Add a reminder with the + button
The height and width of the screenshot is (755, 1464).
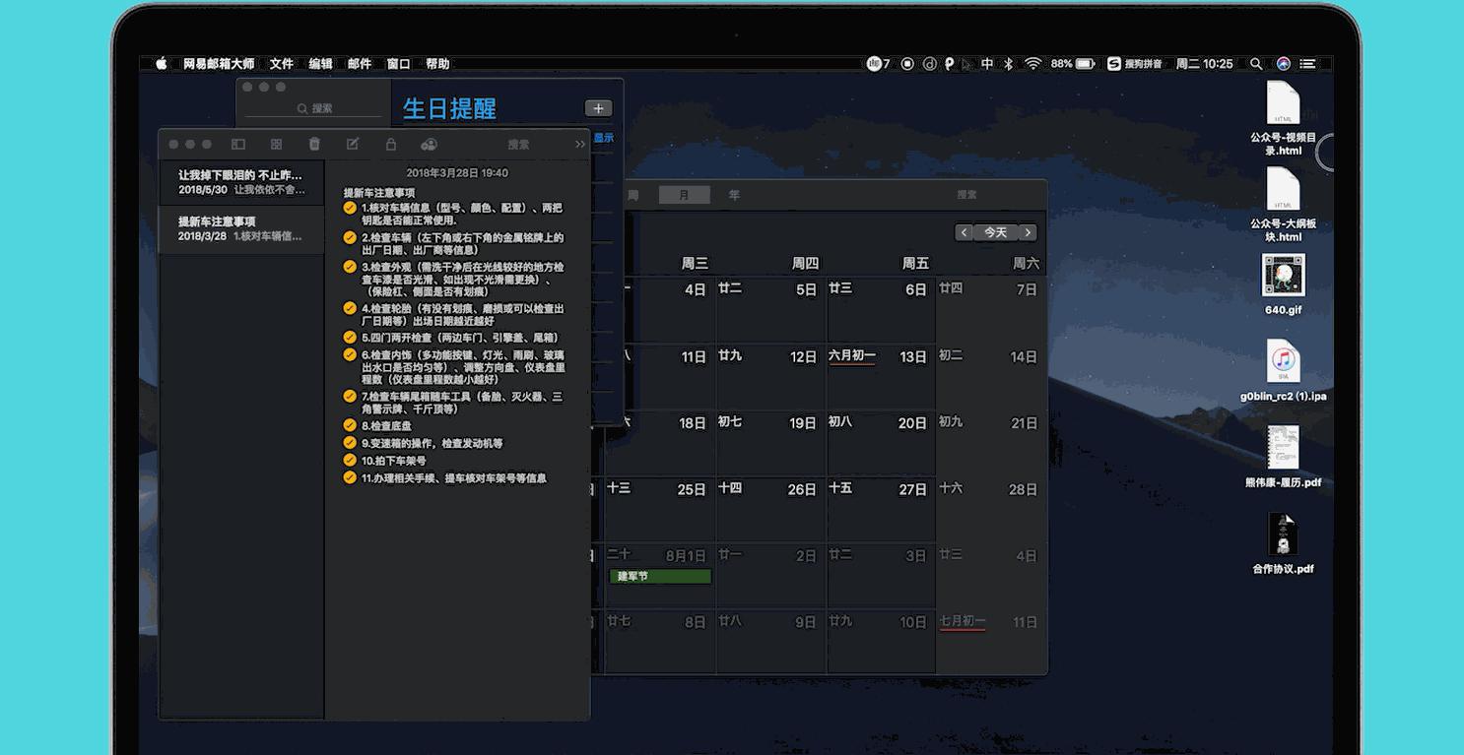(x=598, y=108)
